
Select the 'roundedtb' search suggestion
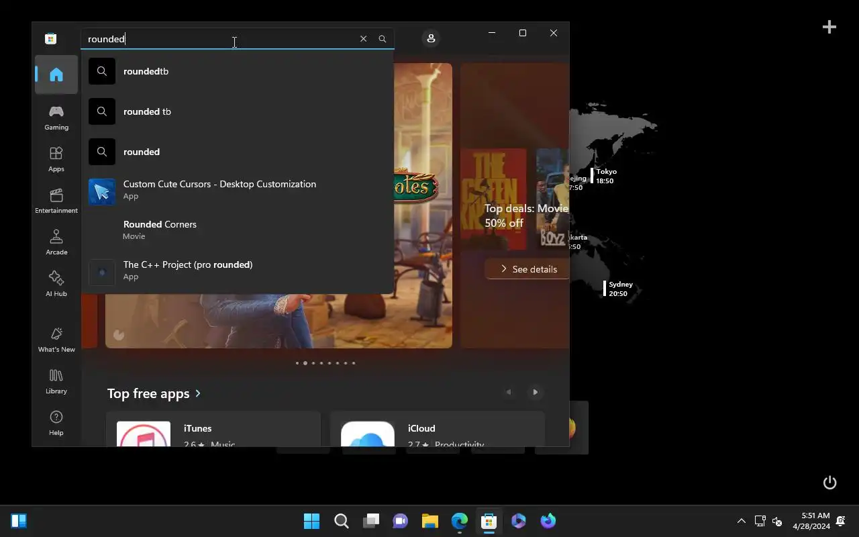pyautogui.click(x=237, y=71)
